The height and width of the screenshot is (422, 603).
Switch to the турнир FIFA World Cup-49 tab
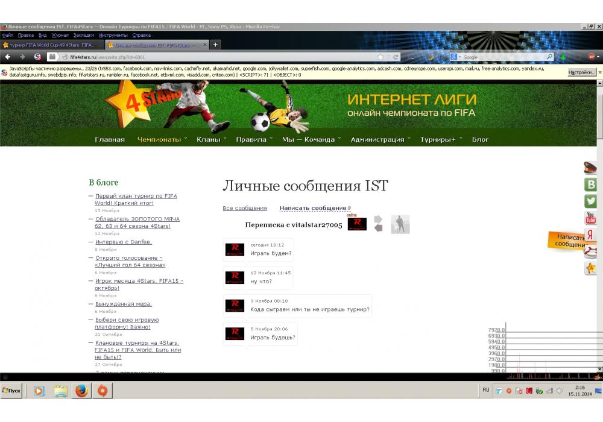[52, 45]
